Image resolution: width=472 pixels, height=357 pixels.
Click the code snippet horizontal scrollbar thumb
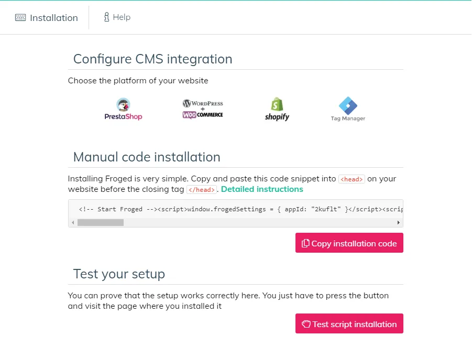[x=101, y=223]
